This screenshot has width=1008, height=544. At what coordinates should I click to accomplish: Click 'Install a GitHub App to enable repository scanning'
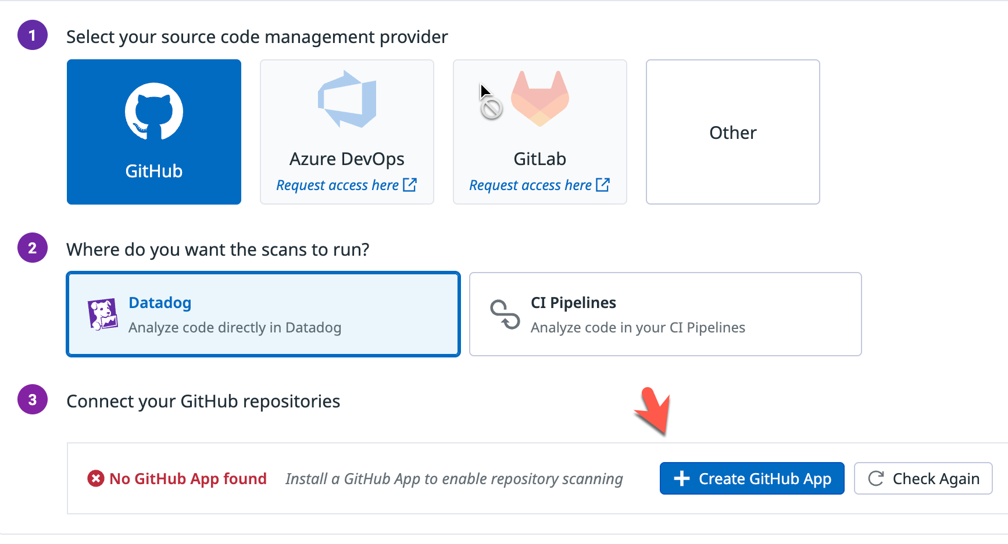coord(454,479)
